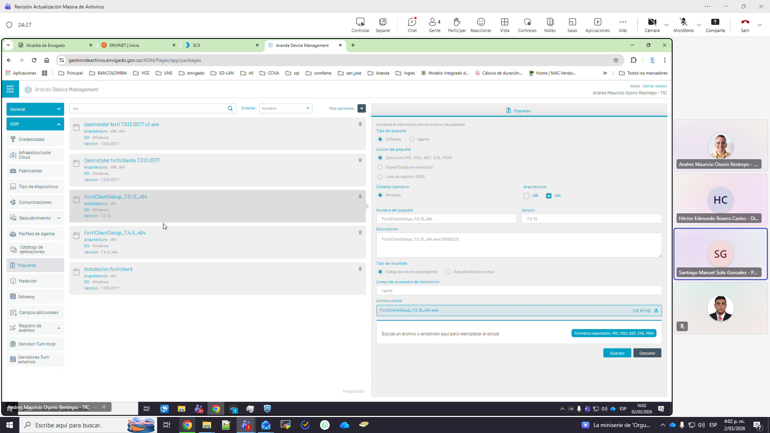Click the Guardar button
This screenshot has width=770, height=433.
point(617,353)
